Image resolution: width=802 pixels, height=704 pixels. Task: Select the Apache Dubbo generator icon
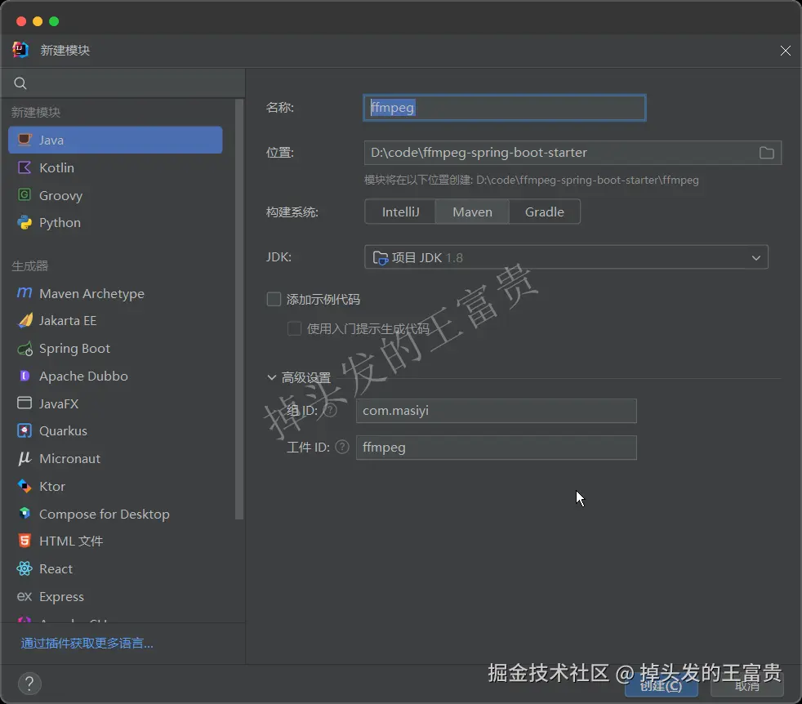pyautogui.click(x=24, y=376)
